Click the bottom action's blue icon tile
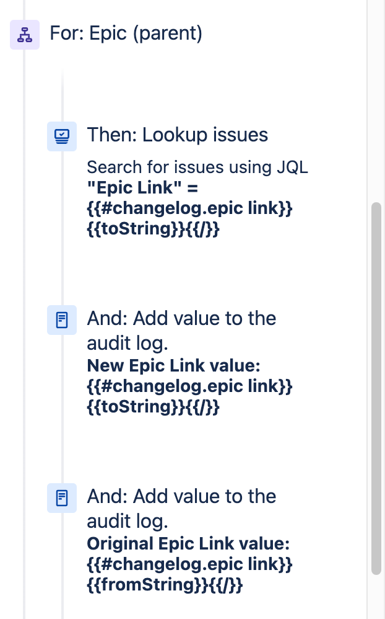The image size is (385, 619). pos(62,498)
